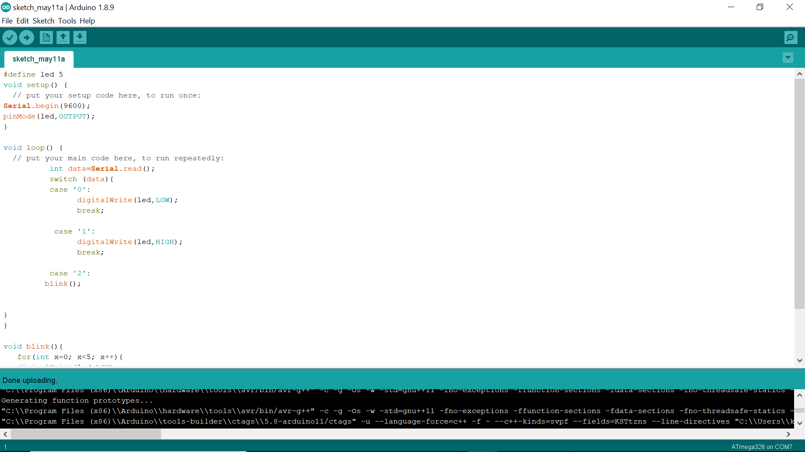Screen dimensions: 805x452
Task: Expand the tab options dropdown arrow
Action: pyautogui.click(x=788, y=58)
